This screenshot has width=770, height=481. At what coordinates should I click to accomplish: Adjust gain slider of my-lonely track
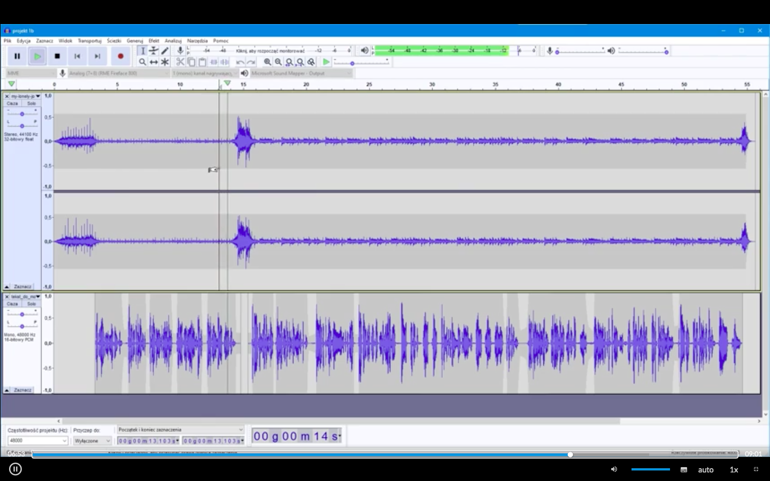point(22,114)
